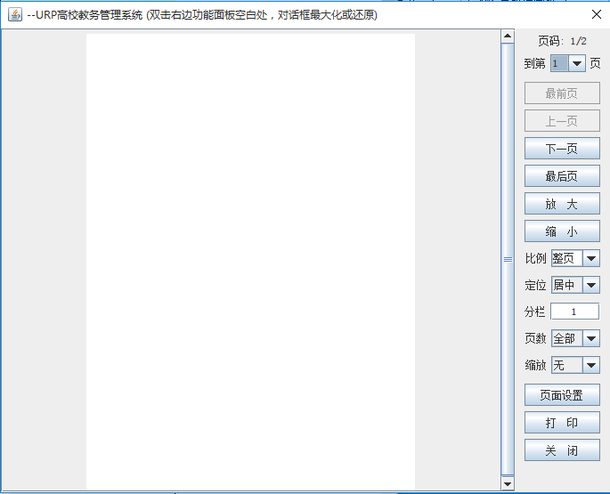Click the divider grip handle beside the scrollbar
610x494 pixels.
508,260
